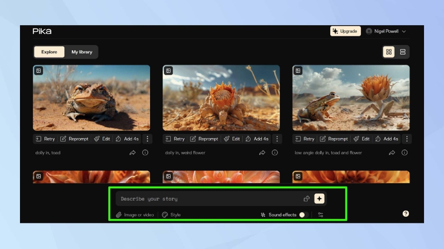The width and height of the screenshot is (444, 249).
Task: Open the 'dolly in, toad' video thumbnail
Action: coord(92,98)
